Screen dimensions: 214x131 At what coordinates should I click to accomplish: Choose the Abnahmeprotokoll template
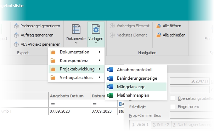point(136,70)
